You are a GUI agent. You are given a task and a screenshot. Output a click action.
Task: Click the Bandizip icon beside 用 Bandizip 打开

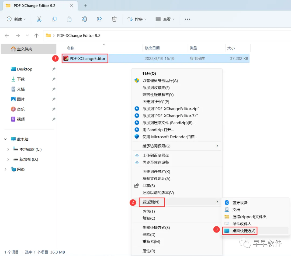[x=137, y=130]
